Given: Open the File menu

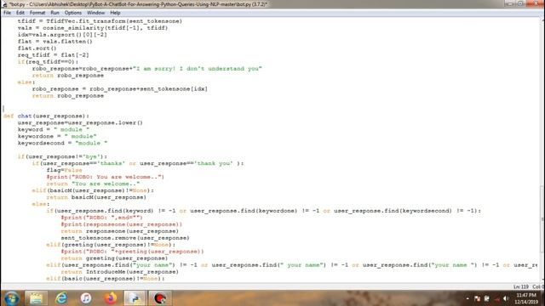Looking at the screenshot, I should (x=8, y=13).
